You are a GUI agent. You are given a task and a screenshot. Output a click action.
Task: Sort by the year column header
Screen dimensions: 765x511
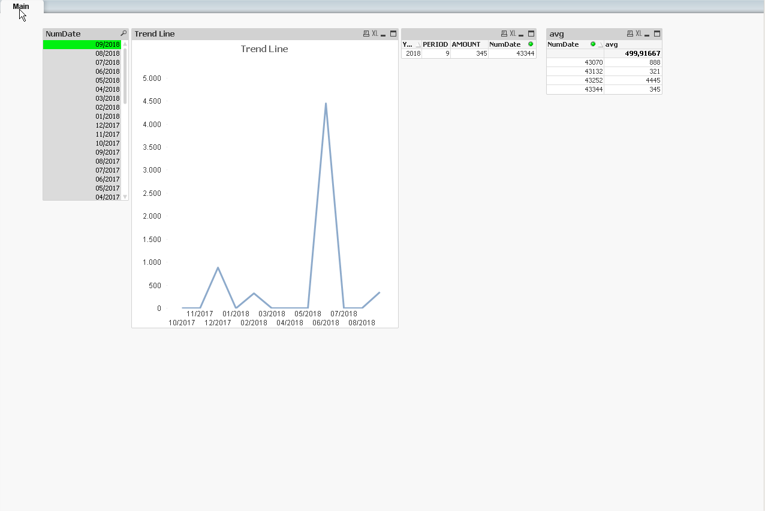pyautogui.click(x=411, y=44)
